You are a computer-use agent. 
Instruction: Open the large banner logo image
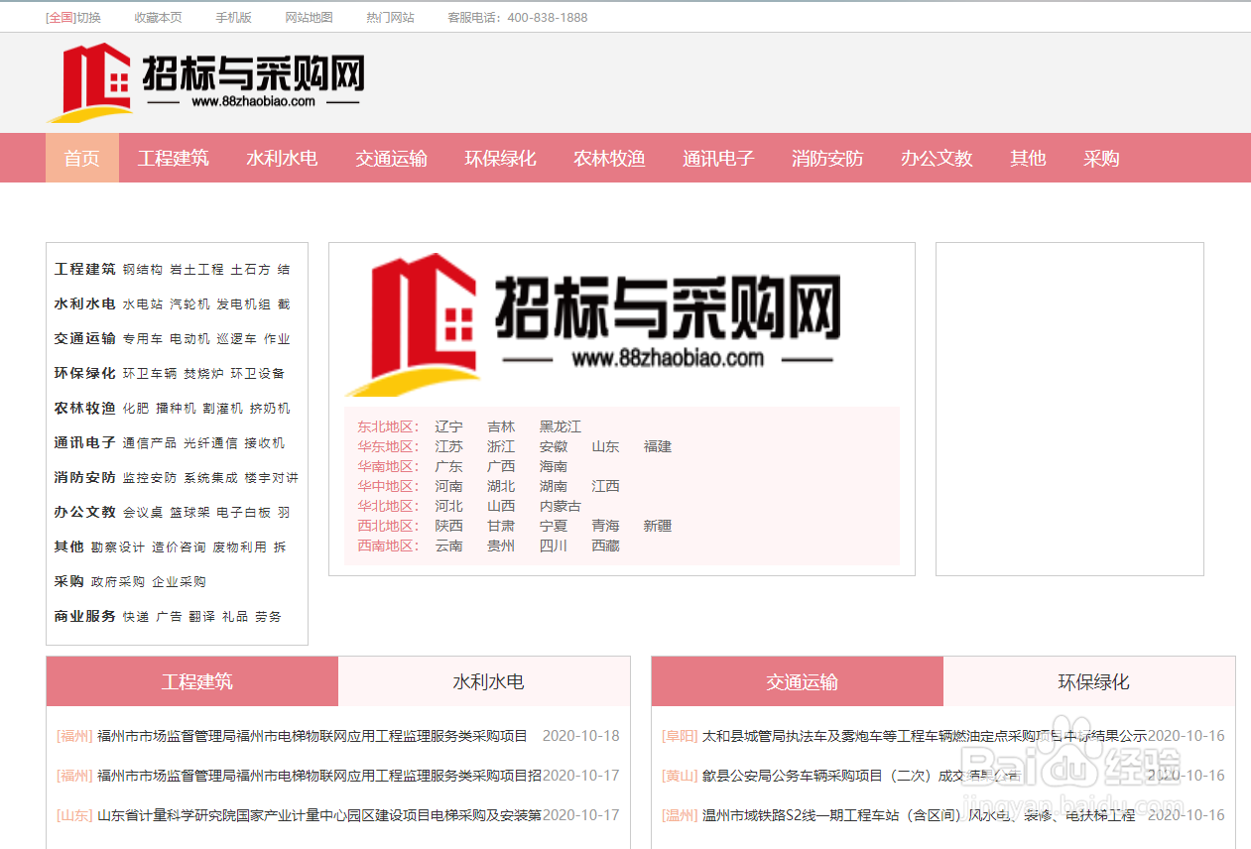pos(593,324)
